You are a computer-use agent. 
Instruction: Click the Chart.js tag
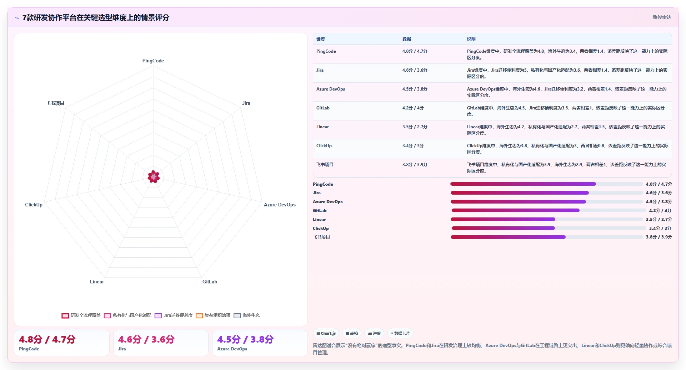click(x=326, y=333)
